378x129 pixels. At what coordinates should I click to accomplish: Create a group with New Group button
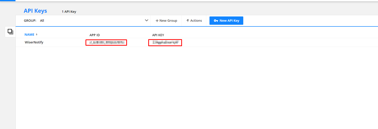[166, 21]
